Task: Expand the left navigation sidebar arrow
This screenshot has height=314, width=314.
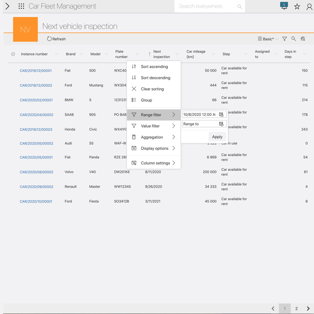Action: click(7, 6)
